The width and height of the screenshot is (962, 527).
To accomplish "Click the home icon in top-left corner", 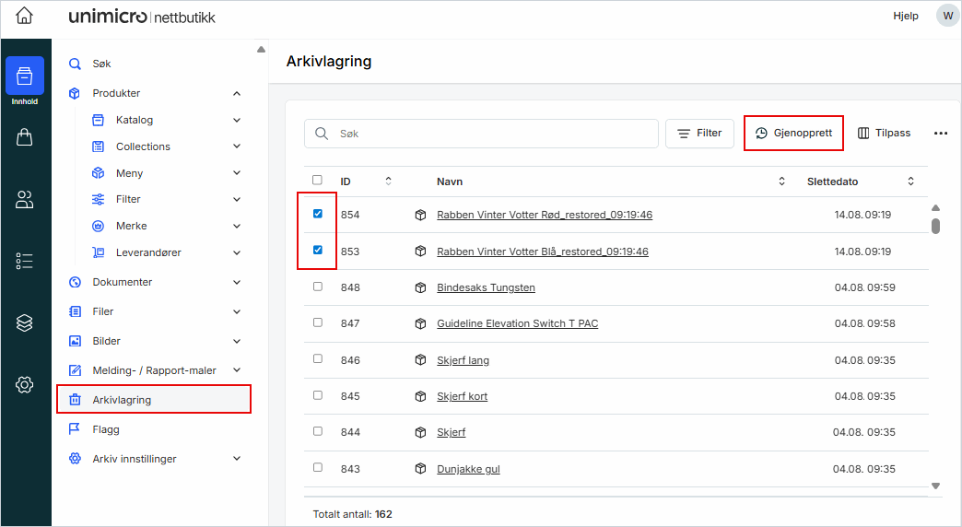I will (25, 17).
